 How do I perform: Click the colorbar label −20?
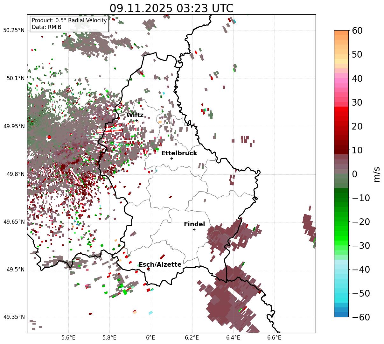[x=361, y=222]
